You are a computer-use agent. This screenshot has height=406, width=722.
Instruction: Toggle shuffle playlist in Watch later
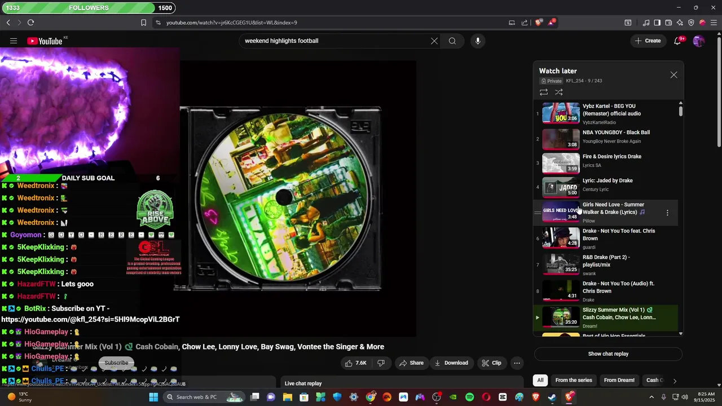pos(559,92)
